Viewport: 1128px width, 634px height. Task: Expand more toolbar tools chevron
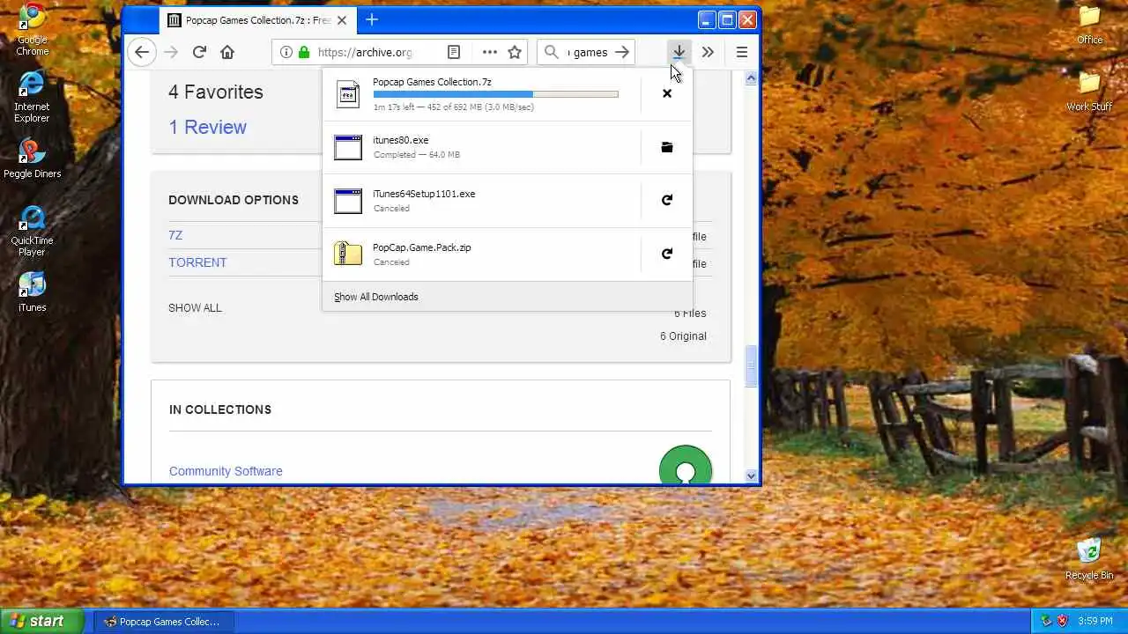(x=708, y=52)
